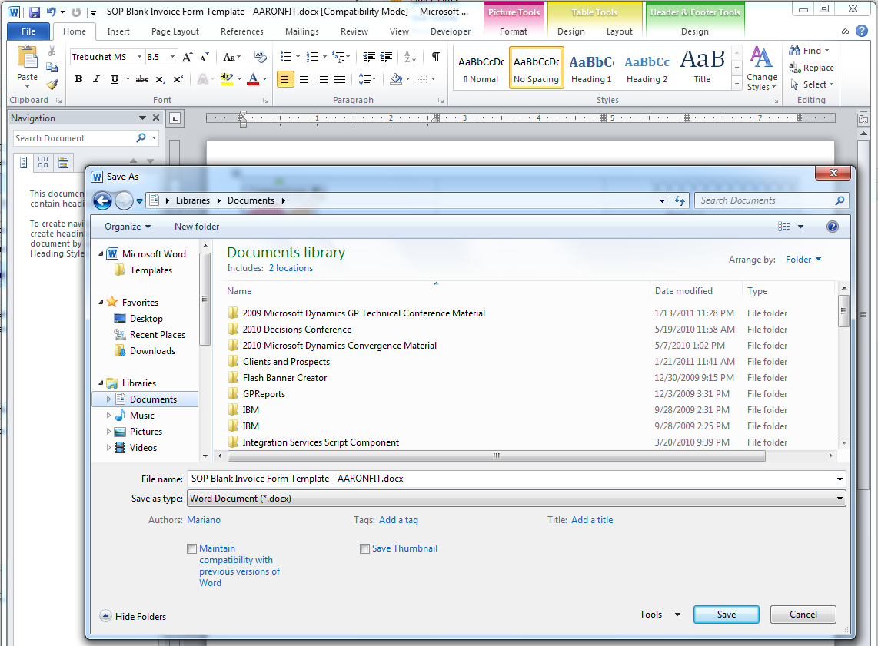Click the Help icon in Save As dialog

833,227
